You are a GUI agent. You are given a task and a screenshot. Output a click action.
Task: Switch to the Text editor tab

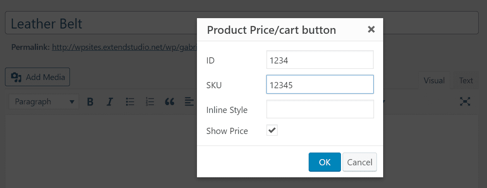click(466, 80)
